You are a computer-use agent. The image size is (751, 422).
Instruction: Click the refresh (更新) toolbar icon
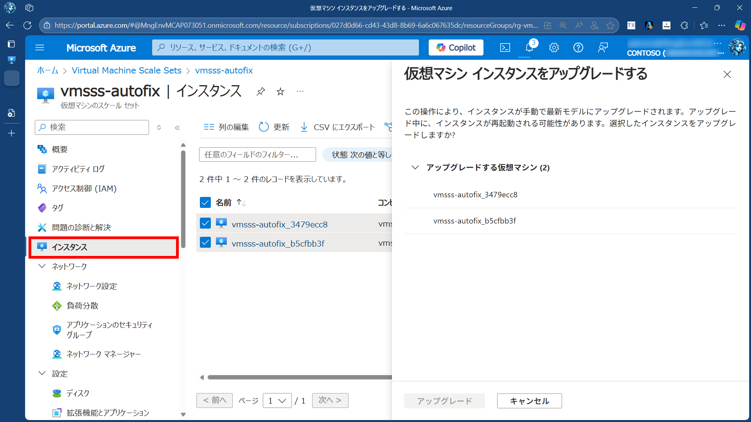coord(264,127)
